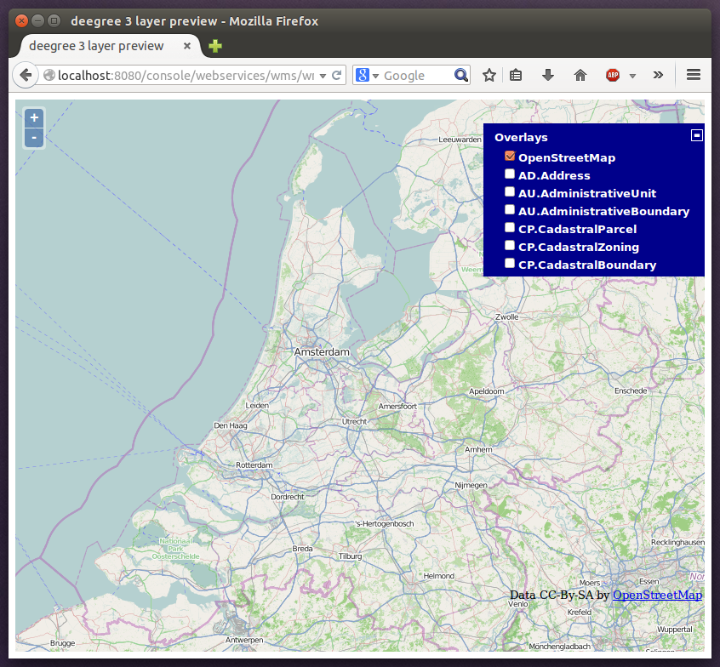
Task: Enable the AD.Address overlay
Action: pyautogui.click(x=509, y=174)
